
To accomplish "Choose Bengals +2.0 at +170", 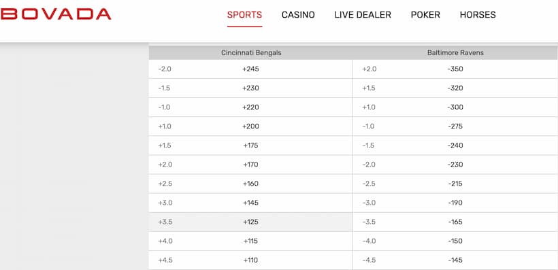I will tap(250, 165).
